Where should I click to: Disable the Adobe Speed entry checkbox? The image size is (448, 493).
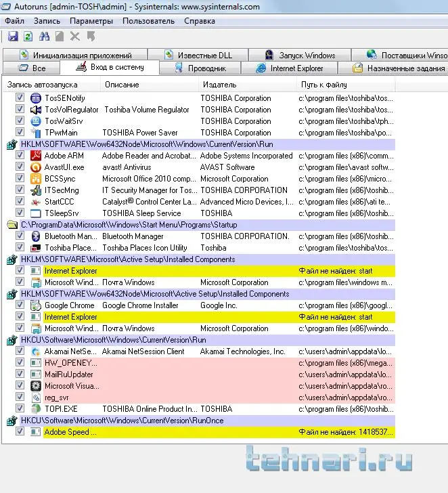(20, 431)
